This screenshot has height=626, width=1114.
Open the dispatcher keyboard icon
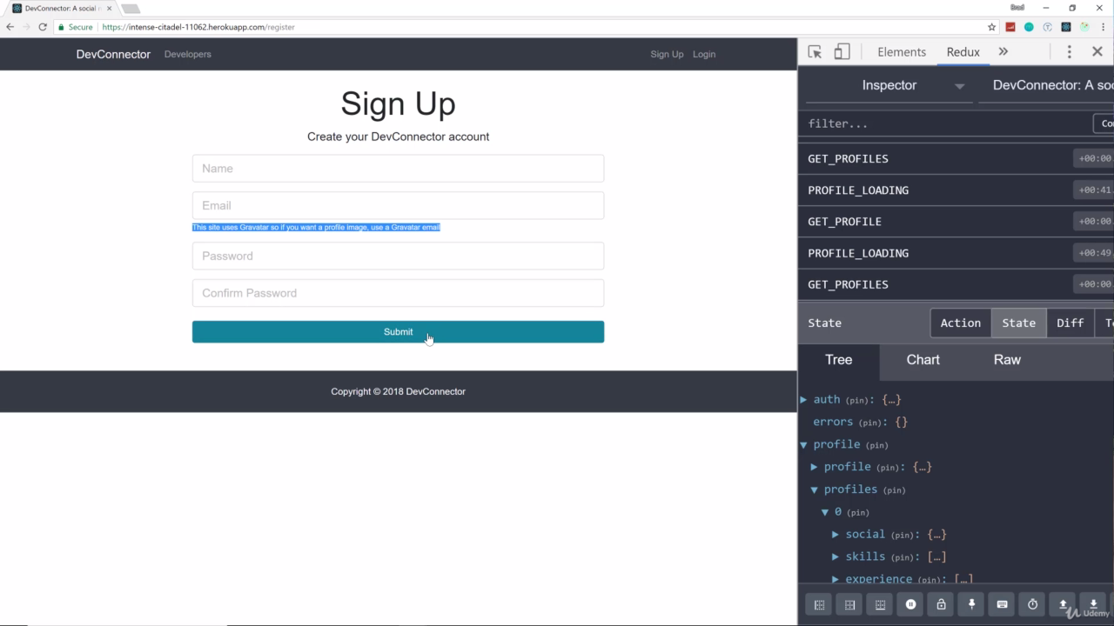coord(1002,604)
